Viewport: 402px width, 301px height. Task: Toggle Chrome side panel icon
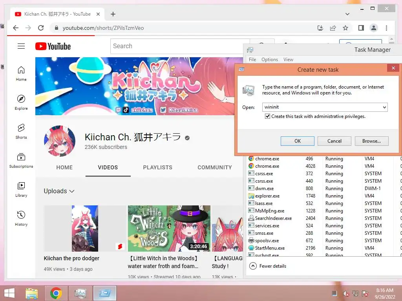(x=361, y=28)
